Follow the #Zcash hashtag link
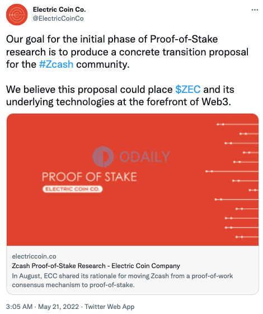 pyautogui.click(x=56, y=64)
